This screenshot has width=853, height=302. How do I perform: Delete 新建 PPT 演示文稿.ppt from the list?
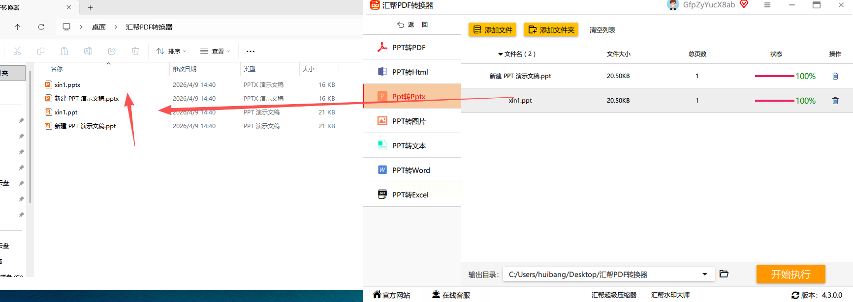835,76
